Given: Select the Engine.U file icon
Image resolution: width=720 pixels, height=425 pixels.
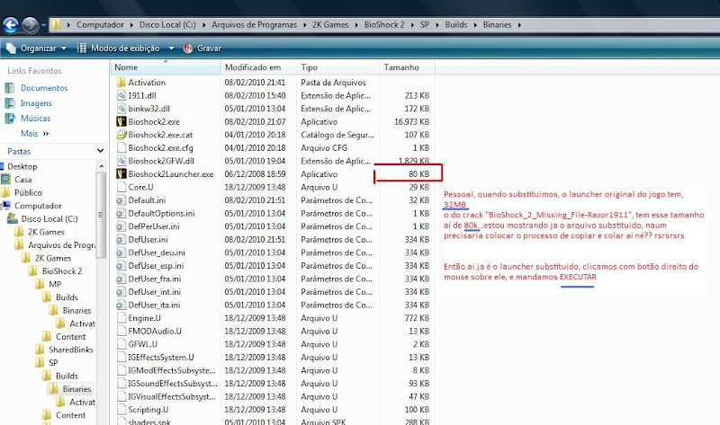Looking at the screenshot, I should (x=121, y=318).
